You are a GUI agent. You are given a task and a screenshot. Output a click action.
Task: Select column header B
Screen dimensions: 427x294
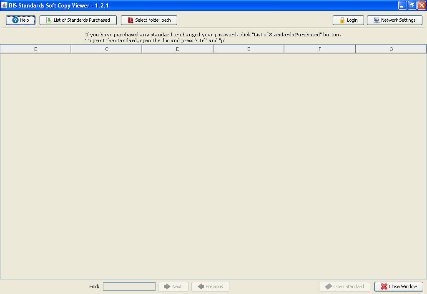35,48
